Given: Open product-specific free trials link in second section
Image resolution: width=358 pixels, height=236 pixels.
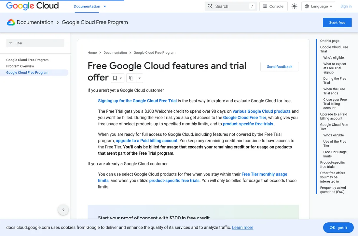Looking at the screenshot, I should [174, 180].
